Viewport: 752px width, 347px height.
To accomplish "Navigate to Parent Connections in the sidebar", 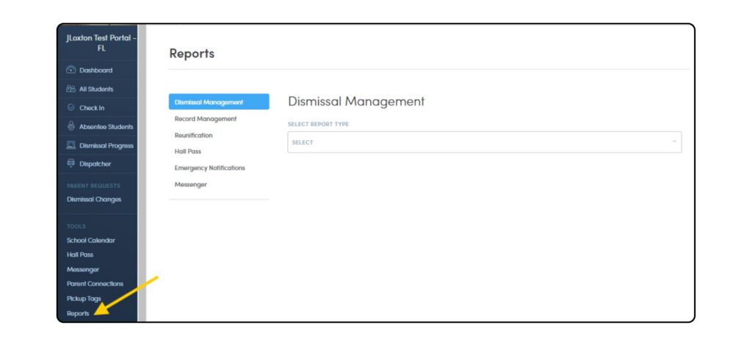I will click(x=95, y=284).
